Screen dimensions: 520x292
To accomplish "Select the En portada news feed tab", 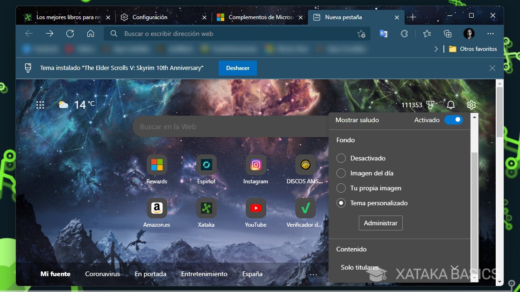I will click(x=150, y=274).
